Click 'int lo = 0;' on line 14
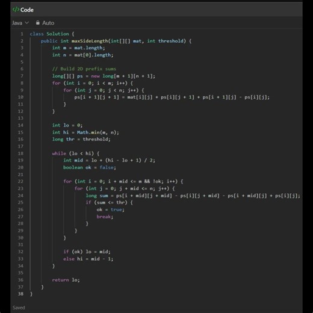This screenshot has height=313, width=313. click(x=67, y=125)
